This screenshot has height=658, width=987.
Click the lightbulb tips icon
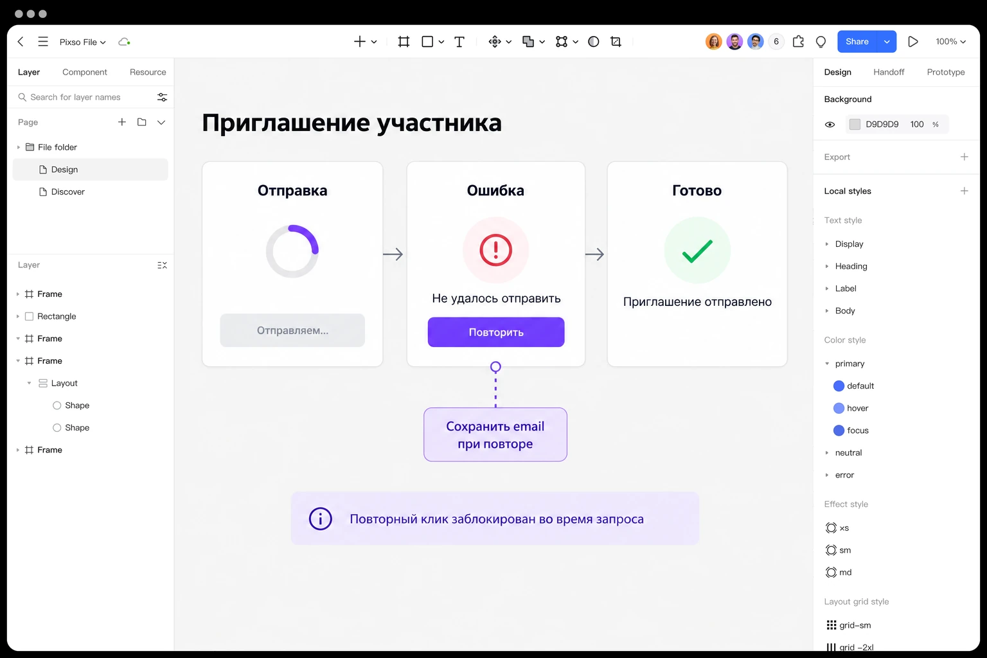coord(821,42)
